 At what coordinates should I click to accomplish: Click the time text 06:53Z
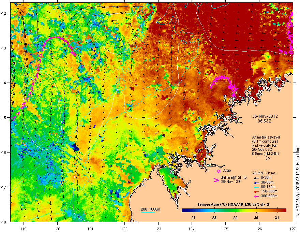pos(265,121)
